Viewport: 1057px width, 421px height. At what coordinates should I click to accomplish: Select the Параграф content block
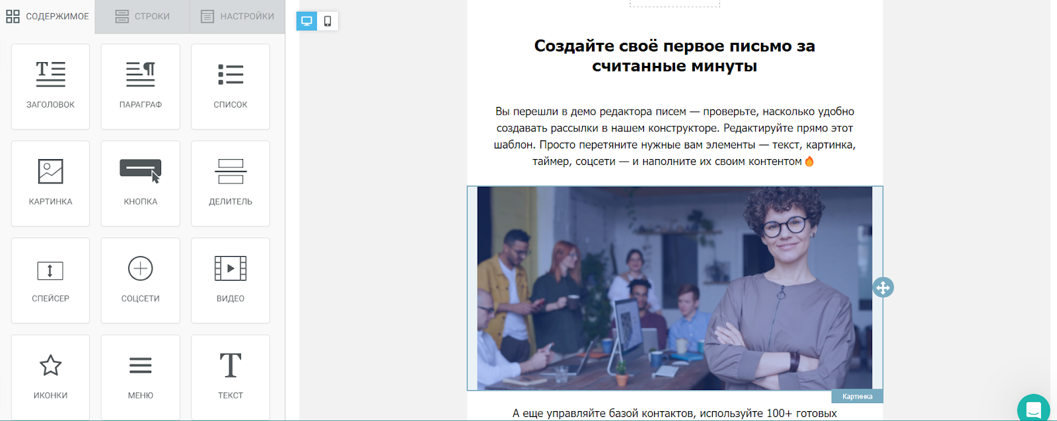point(140,86)
